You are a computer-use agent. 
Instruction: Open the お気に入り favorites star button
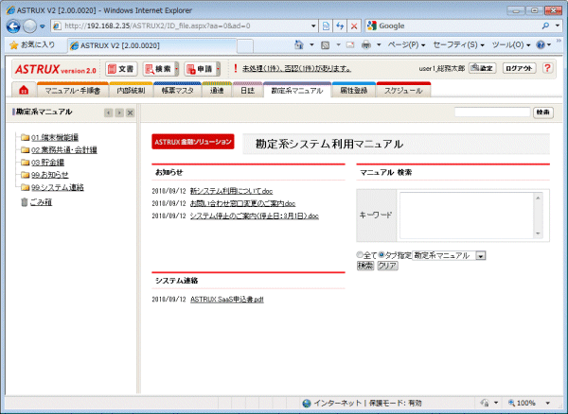coord(32,45)
